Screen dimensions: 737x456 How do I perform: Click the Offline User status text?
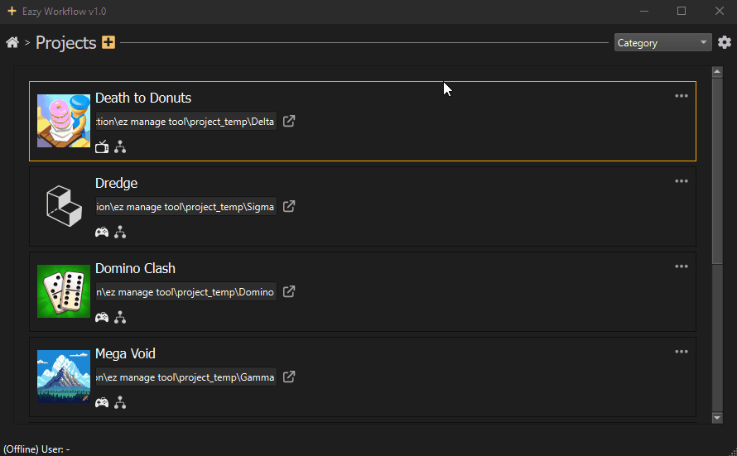coord(36,449)
